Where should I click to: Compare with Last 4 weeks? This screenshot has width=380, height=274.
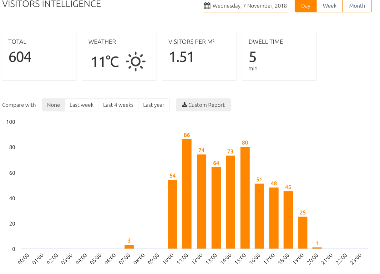pos(118,105)
